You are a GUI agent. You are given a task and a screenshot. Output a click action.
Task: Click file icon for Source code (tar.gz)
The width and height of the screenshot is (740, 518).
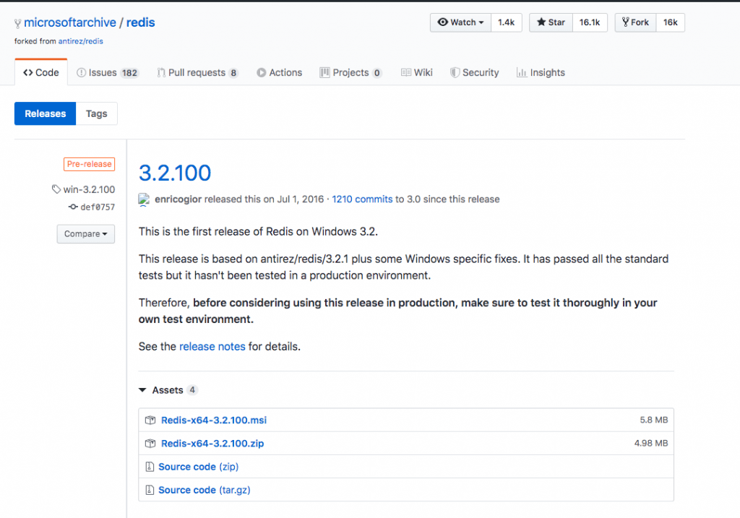[150, 490]
